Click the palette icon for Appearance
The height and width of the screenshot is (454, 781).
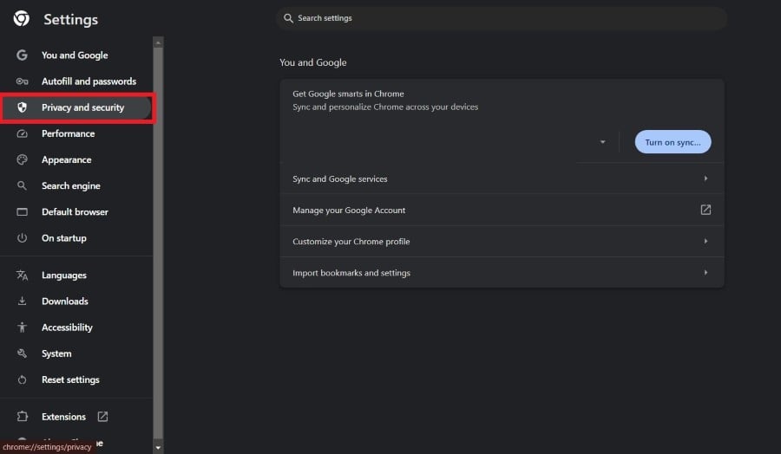tap(22, 159)
